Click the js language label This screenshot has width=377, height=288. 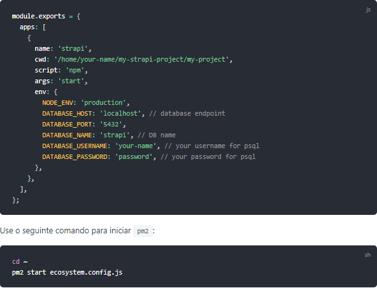point(368,10)
